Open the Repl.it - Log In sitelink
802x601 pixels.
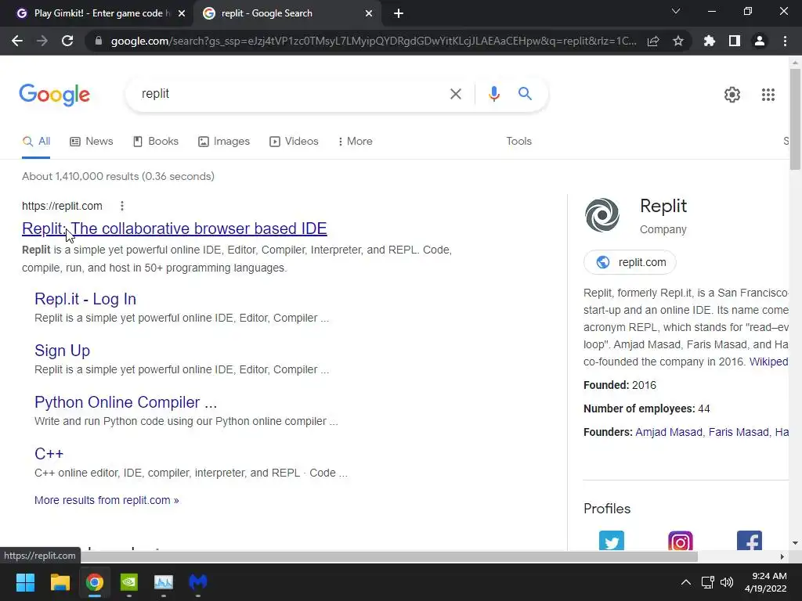(x=85, y=299)
